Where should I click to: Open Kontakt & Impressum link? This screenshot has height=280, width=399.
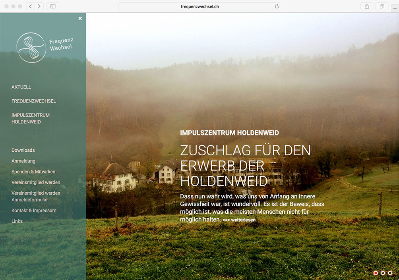[34, 210]
